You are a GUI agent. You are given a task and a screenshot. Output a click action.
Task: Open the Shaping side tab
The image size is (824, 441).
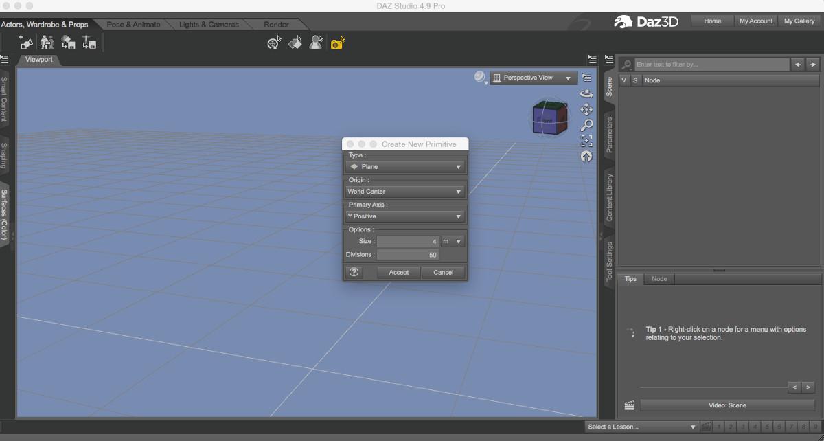pos(4,156)
